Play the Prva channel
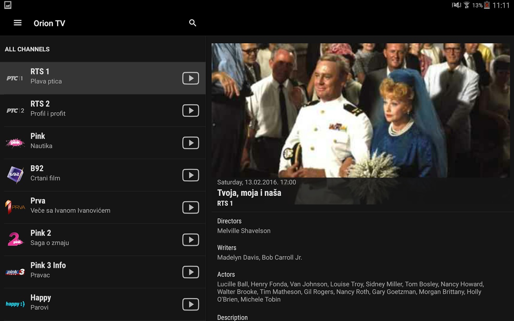The width and height of the screenshot is (514, 321). 191,207
